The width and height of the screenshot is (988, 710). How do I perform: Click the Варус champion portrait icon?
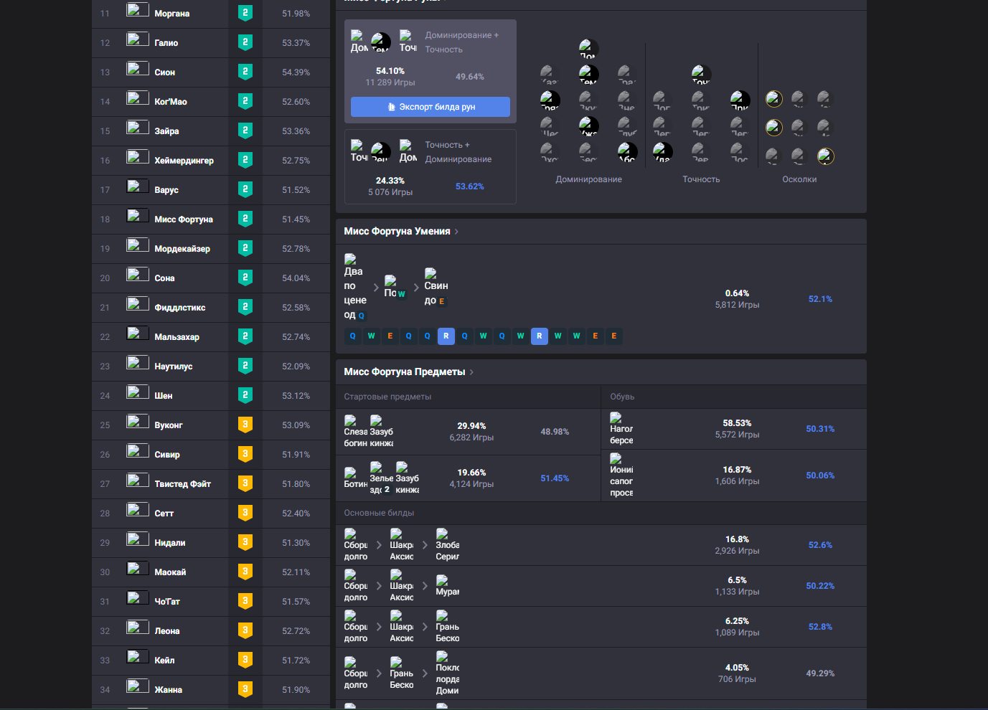(138, 186)
